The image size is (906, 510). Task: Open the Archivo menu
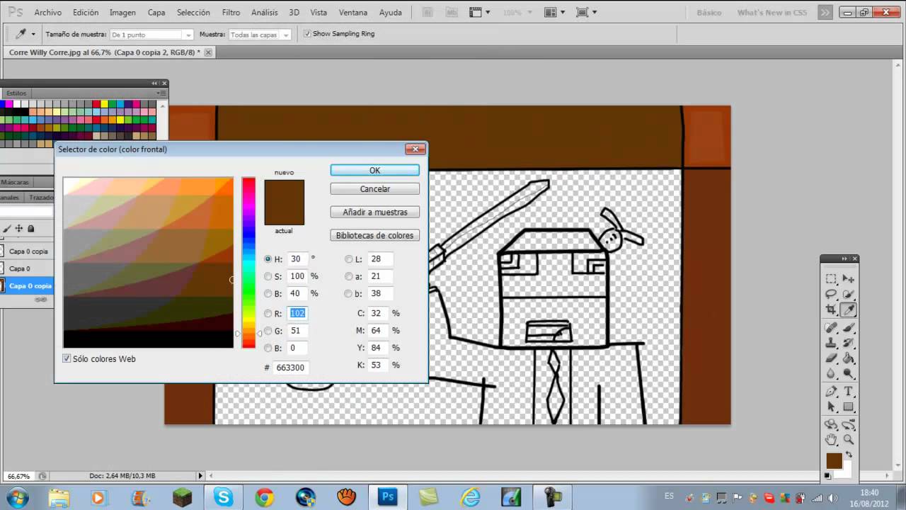(x=48, y=12)
